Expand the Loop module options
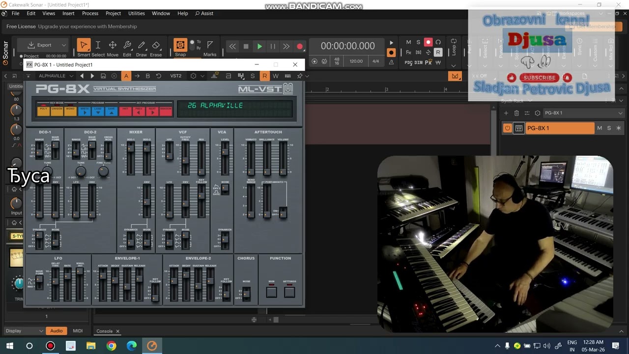This screenshot has height=354, width=629. (x=453, y=65)
